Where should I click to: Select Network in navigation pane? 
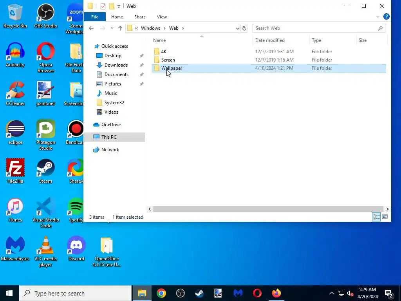110,149
